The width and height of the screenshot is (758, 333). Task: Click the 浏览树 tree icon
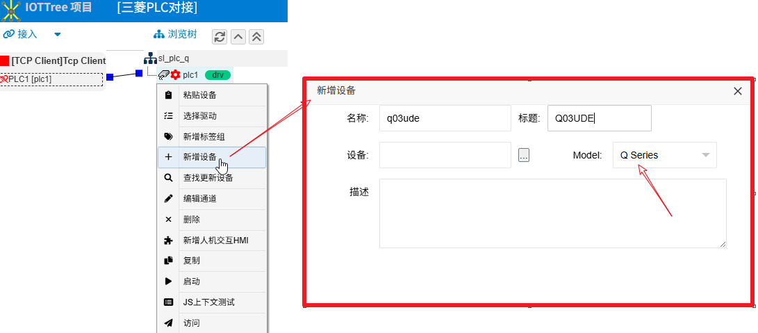pyautogui.click(x=159, y=34)
